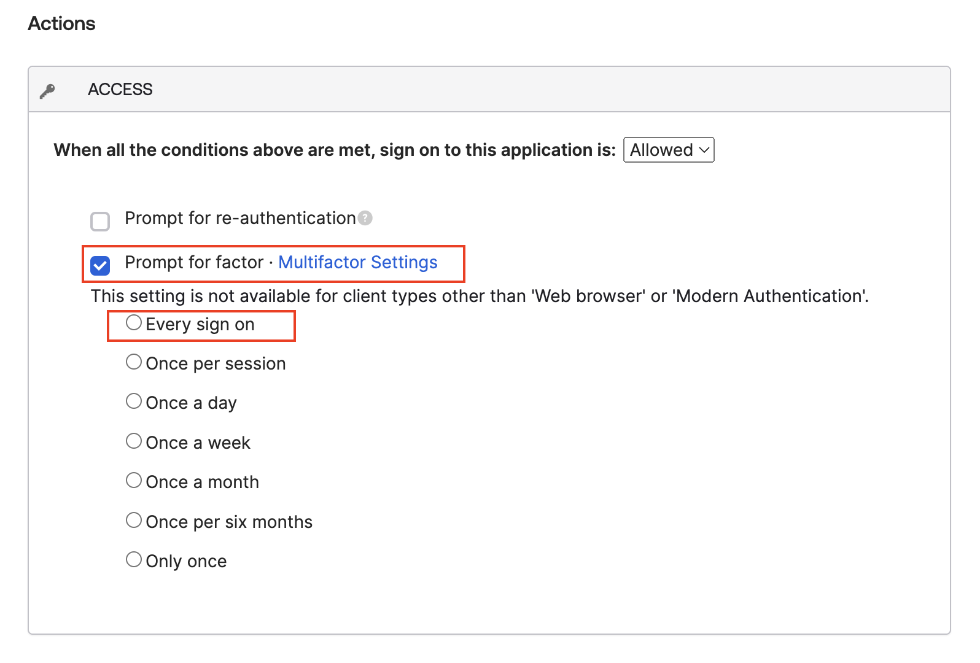Click the help icon beside re-authentication
Image resolution: width=980 pixels, height=663 pixels.
(365, 219)
